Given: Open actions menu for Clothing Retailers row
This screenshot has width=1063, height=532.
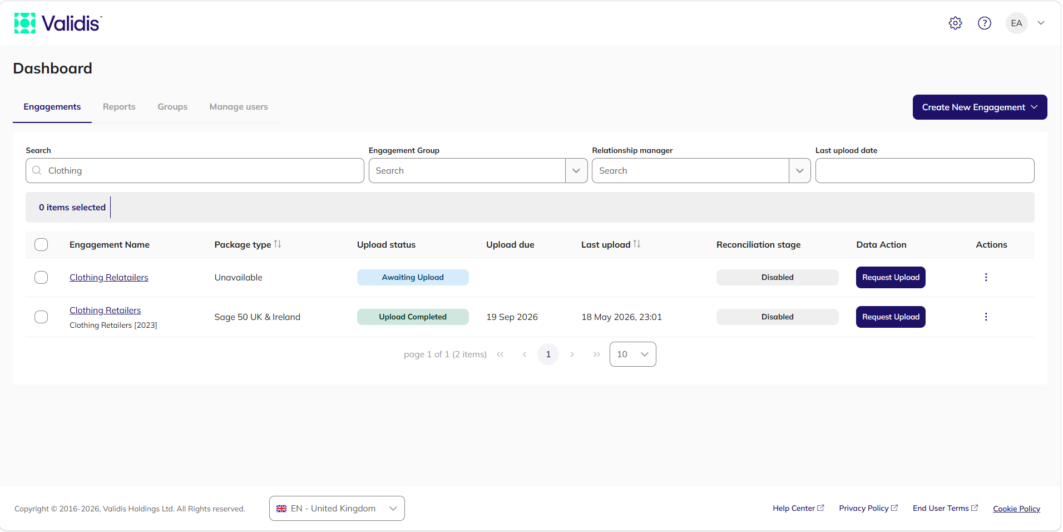Looking at the screenshot, I should point(986,317).
